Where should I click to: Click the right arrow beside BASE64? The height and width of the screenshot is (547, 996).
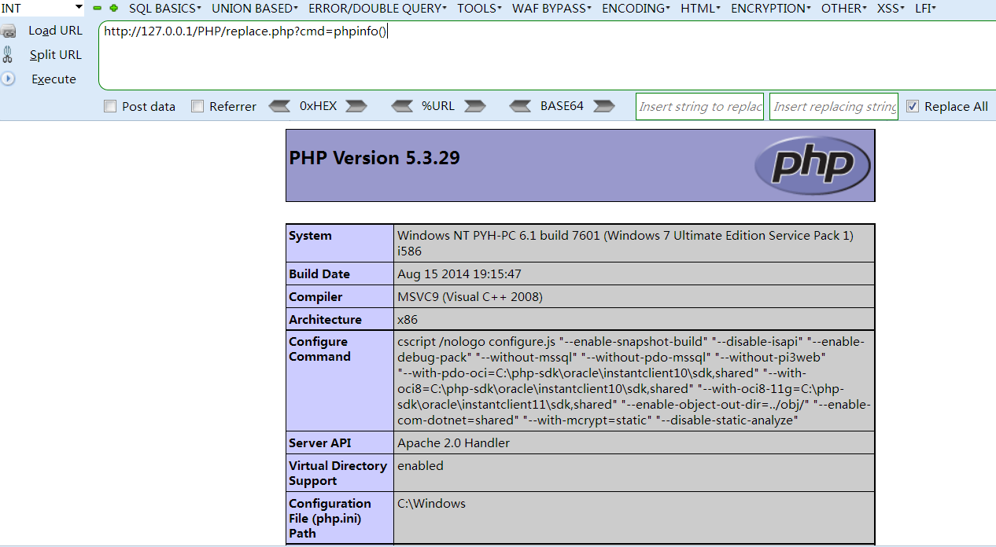(604, 106)
